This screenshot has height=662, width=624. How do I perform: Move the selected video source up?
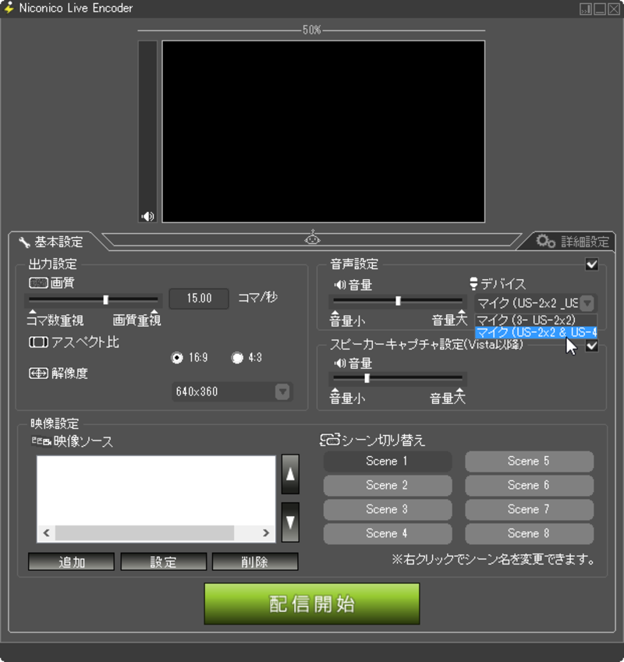click(x=290, y=474)
